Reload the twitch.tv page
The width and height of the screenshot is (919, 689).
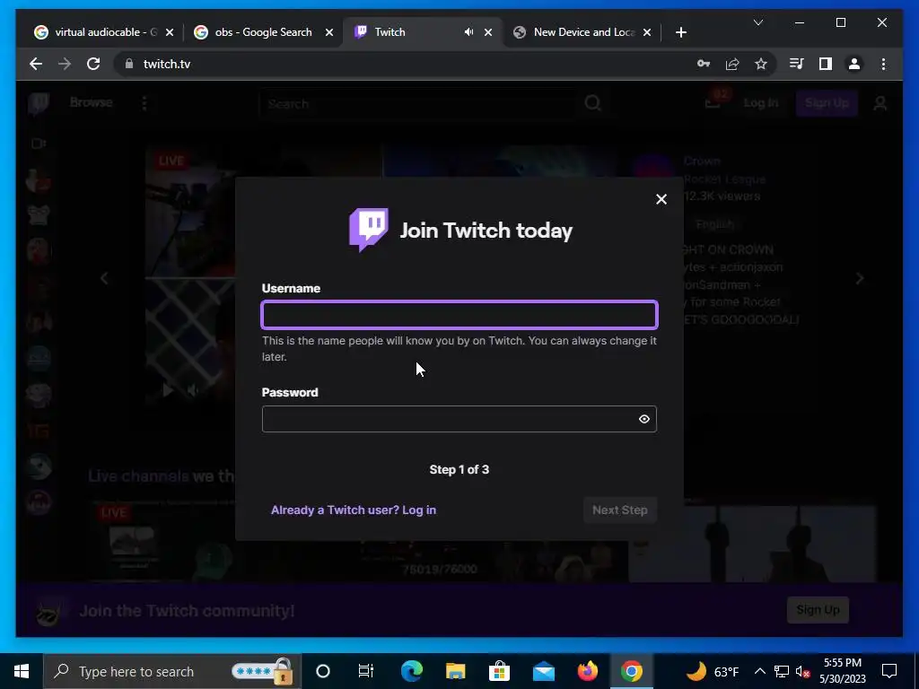tap(93, 64)
